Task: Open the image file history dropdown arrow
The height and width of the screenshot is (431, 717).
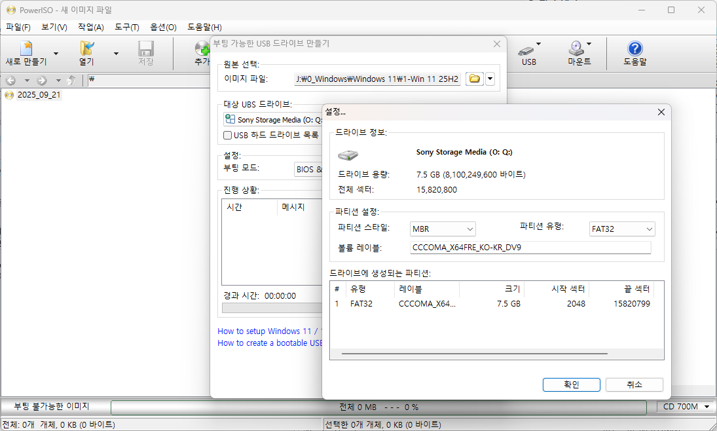Action: tap(490, 79)
